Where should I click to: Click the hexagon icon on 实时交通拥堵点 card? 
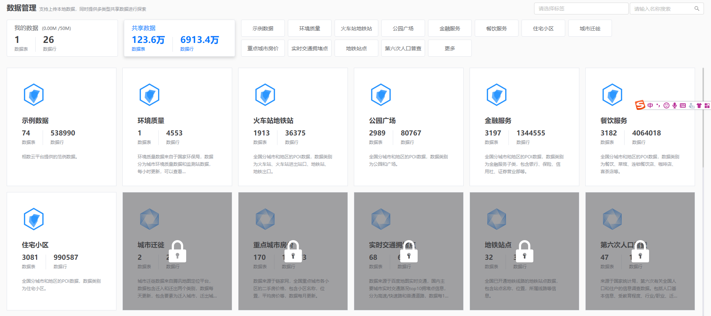pyautogui.click(x=381, y=219)
